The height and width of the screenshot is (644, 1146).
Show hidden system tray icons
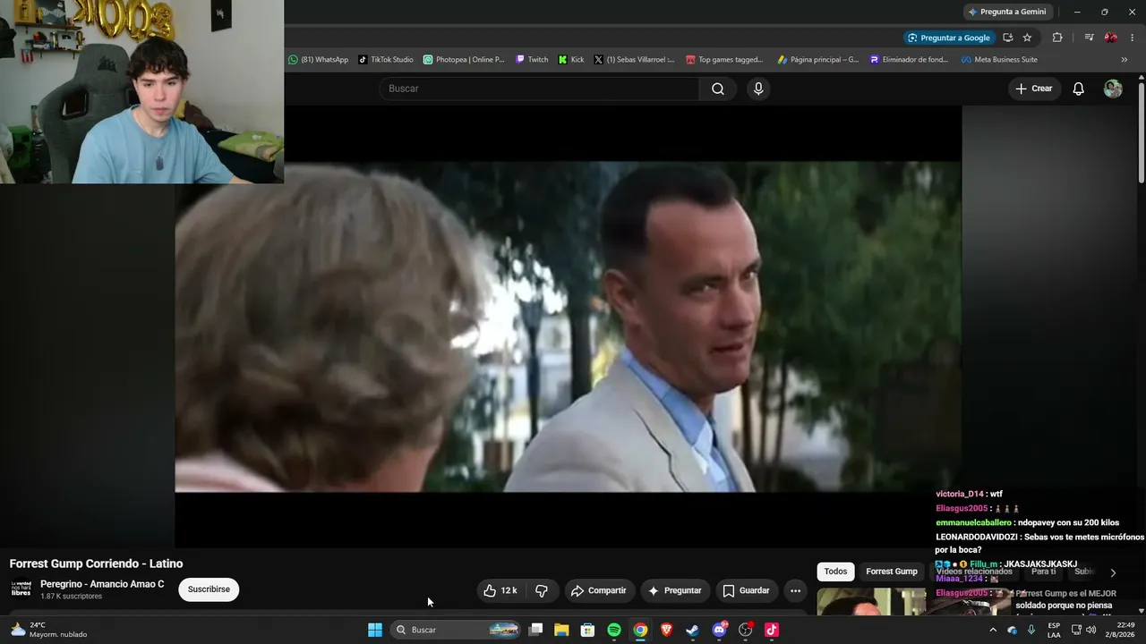[992, 630]
